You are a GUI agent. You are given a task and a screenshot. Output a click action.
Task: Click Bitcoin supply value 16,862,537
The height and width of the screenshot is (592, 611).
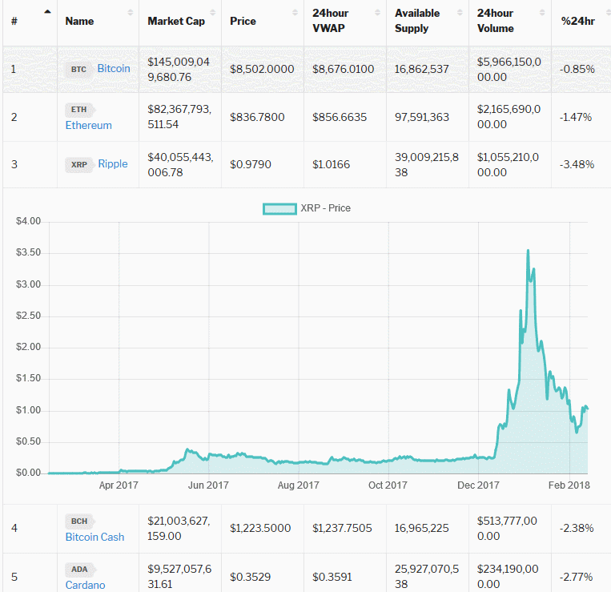(422, 70)
